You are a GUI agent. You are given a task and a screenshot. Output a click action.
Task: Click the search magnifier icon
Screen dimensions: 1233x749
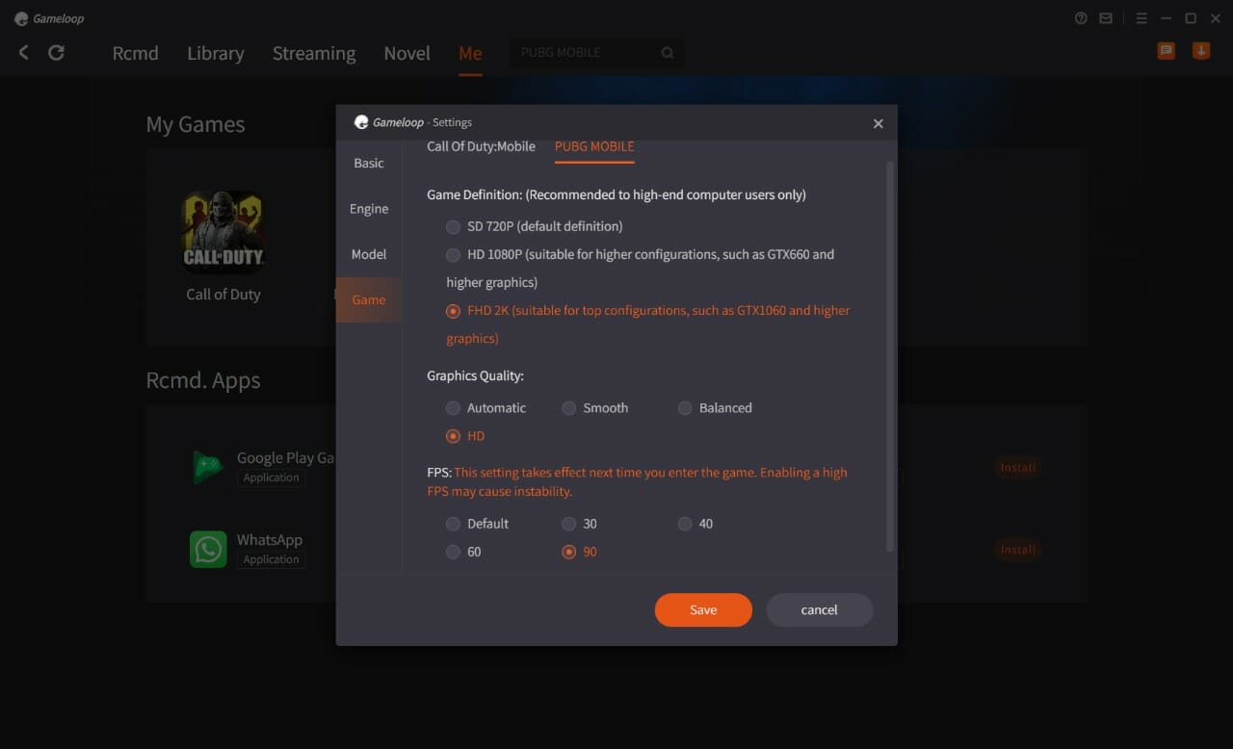[x=668, y=53]
